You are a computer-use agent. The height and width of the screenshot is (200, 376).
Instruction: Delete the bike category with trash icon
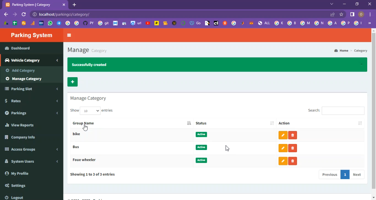(x=293, y=135)
